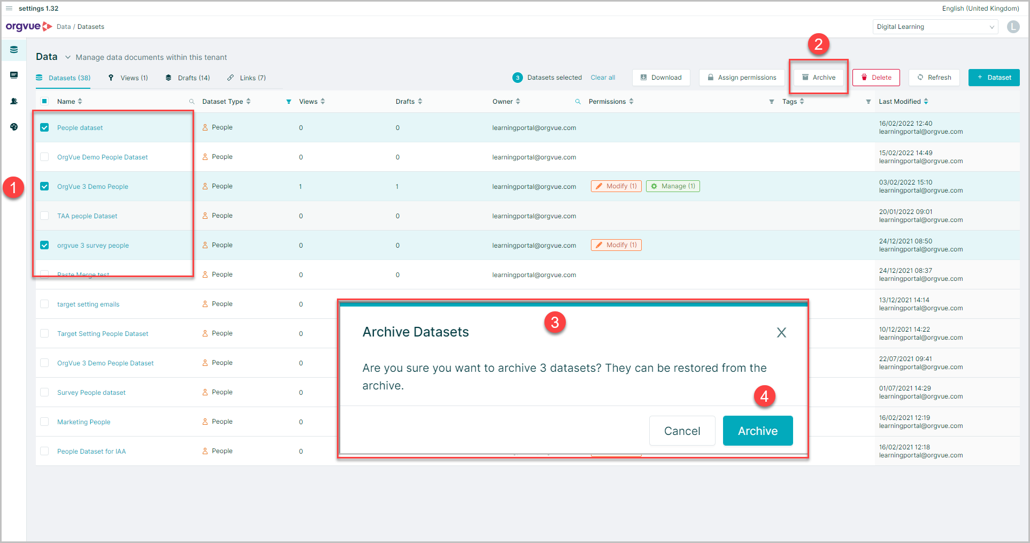Click the filter icon in the Permissions column
Viewport: 1030px width, 543px height.
pyautogui.click(x=771, y=102)
